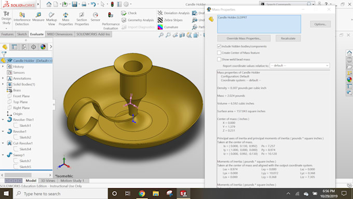Screen dimensions: 353x199
Task: Start Deviation Analysis
Action: click(x=173, y=13)
